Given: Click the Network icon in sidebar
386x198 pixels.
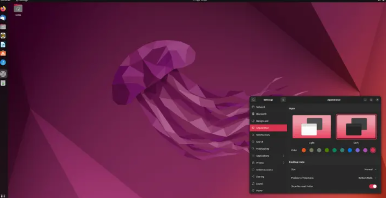Looking at the screenshot, I should tap(253, 107).
